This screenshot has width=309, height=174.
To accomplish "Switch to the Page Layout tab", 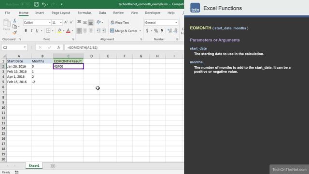I will tap(61, 13).
